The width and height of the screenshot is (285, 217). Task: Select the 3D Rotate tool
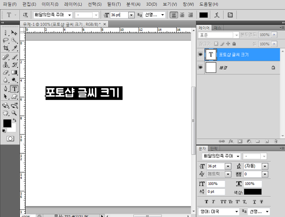(6, 105)
